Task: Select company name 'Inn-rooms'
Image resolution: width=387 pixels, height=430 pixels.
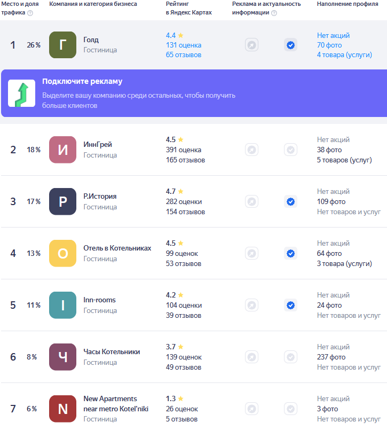Action: point(99,300)
